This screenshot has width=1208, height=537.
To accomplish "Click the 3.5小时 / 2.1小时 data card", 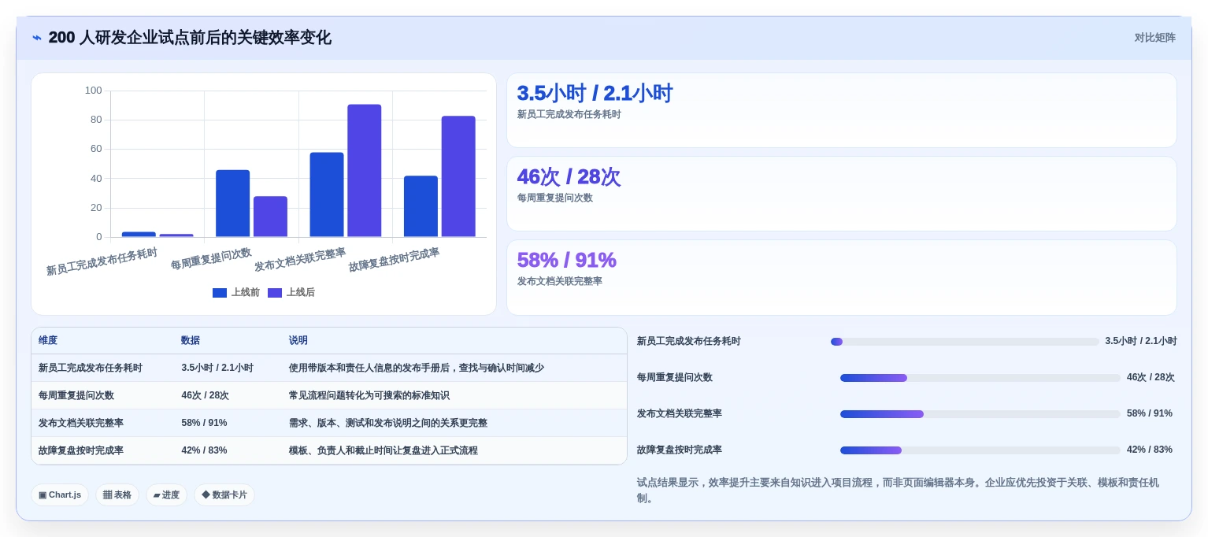I will tap(841, 110).
